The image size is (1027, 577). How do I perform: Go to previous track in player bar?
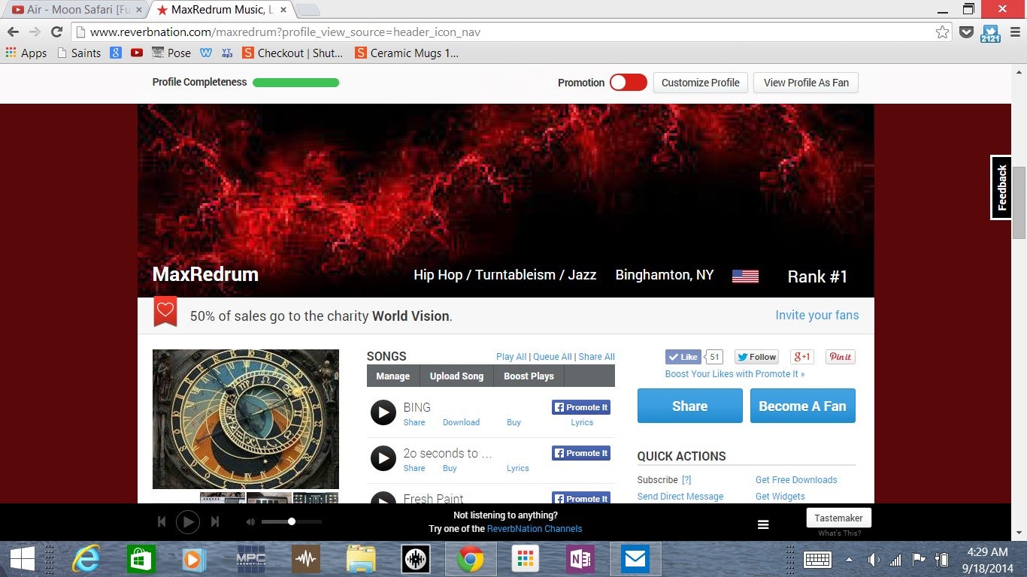point(161,521)
